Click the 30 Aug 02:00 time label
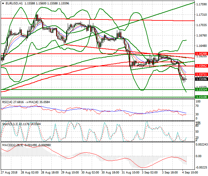 pos(90,173)
